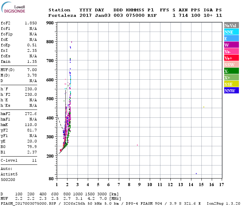
Task: Click the yellow echo point near 15 MHz
Action: pos(204,107)
